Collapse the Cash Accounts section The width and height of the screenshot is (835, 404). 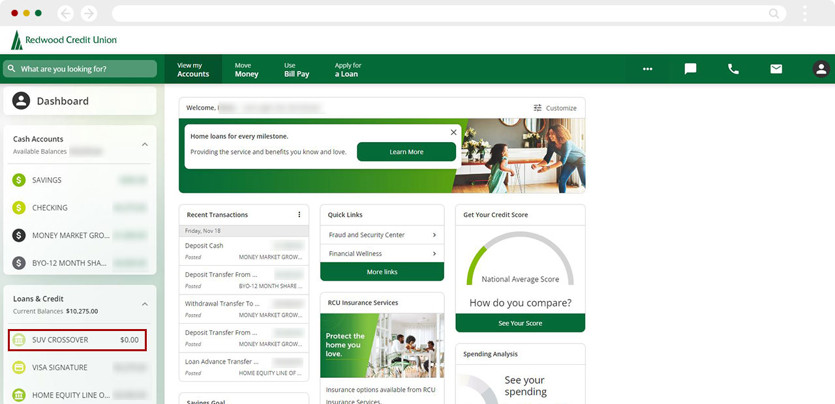click(x=145, y=145)
